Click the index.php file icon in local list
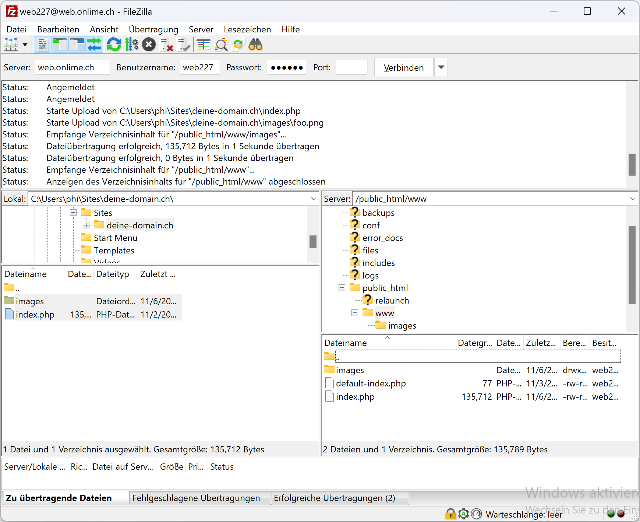 click(x=9, y=314)
